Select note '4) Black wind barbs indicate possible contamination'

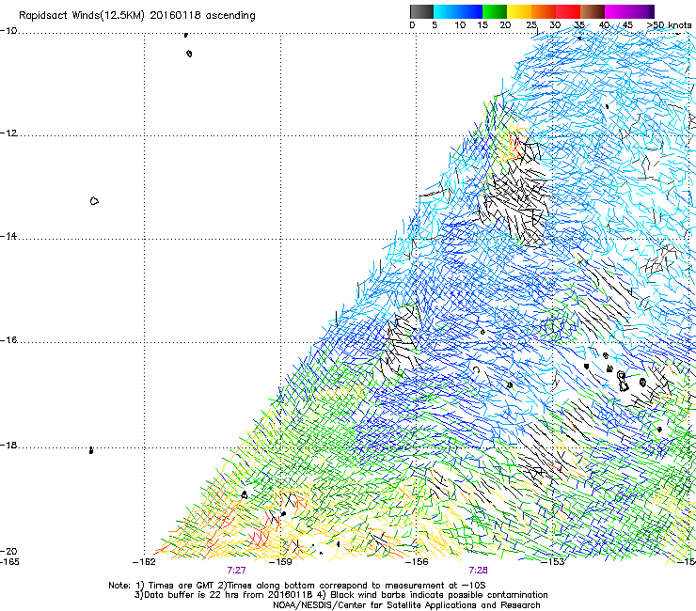pyautogui.click(x=431, y=595)
